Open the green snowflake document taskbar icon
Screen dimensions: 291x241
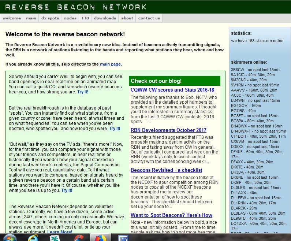click(55, 238)
